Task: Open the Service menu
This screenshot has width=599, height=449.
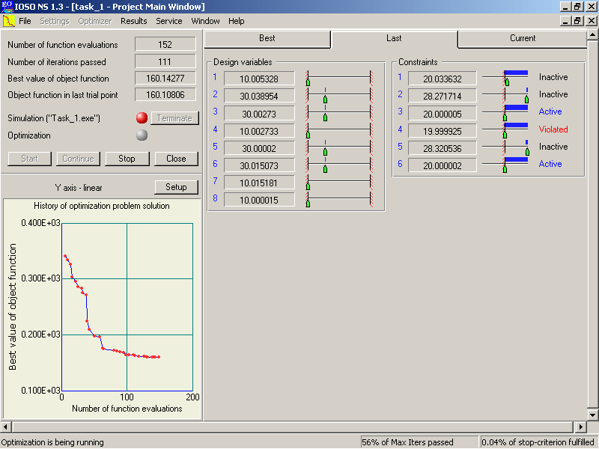Action: tap(169, 21)
